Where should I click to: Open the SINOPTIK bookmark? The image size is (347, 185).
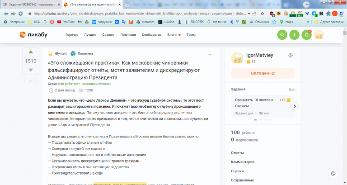coord(195,22)
